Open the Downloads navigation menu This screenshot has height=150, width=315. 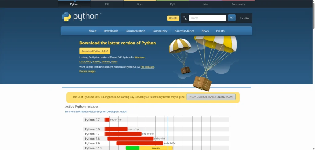pos(111,31)
